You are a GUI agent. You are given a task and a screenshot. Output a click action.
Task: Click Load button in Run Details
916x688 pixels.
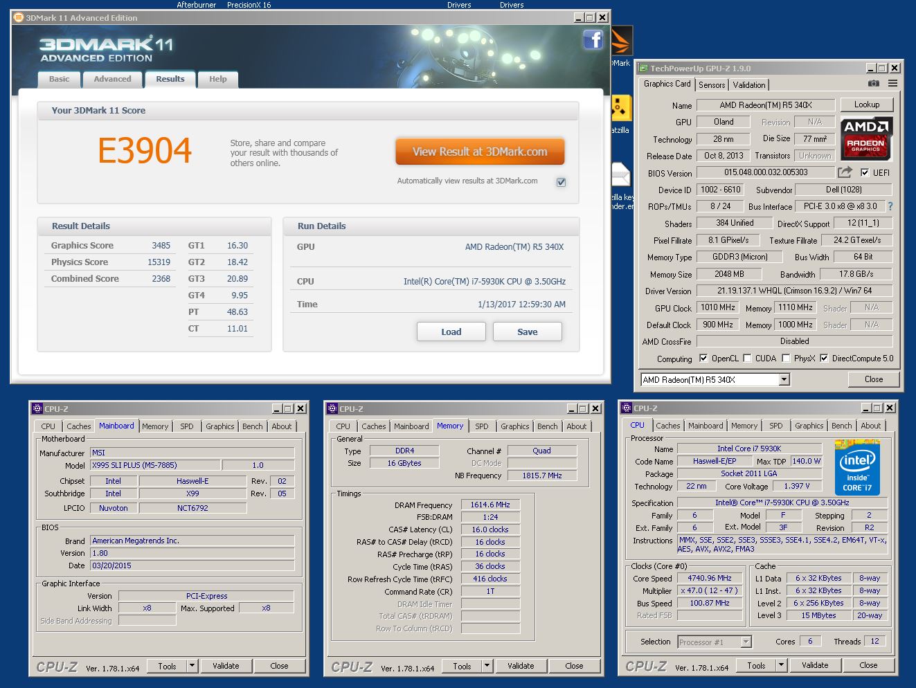[x=451, y=332]
